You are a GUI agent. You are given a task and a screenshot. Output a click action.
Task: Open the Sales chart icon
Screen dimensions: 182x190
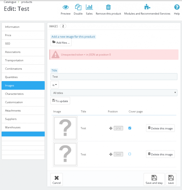coord(89,7)
